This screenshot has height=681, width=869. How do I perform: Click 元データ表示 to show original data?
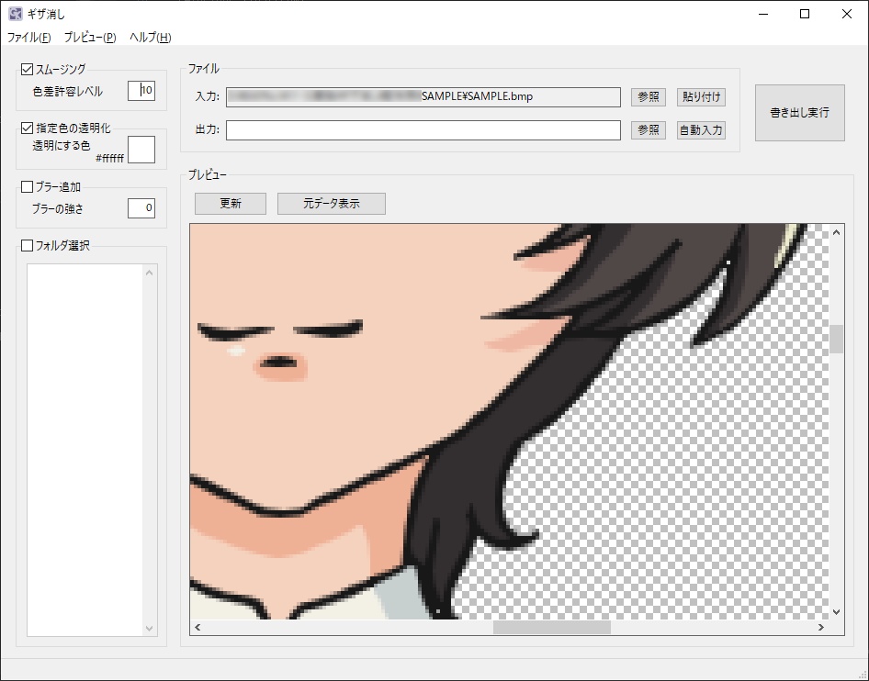click(x=331, y=203)
